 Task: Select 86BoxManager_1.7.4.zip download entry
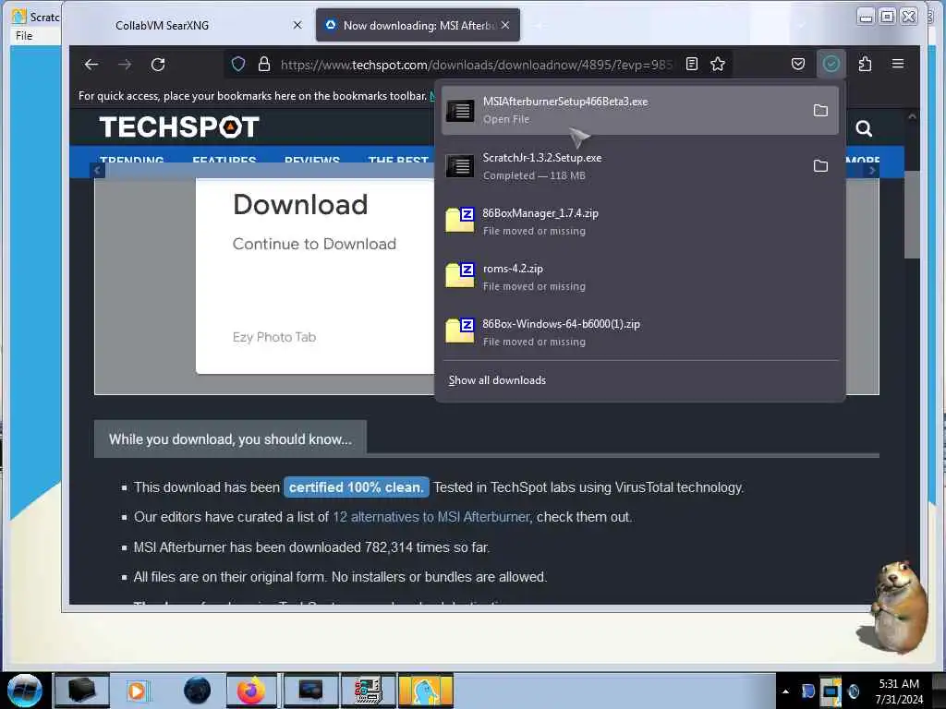[x=639, y=222]
